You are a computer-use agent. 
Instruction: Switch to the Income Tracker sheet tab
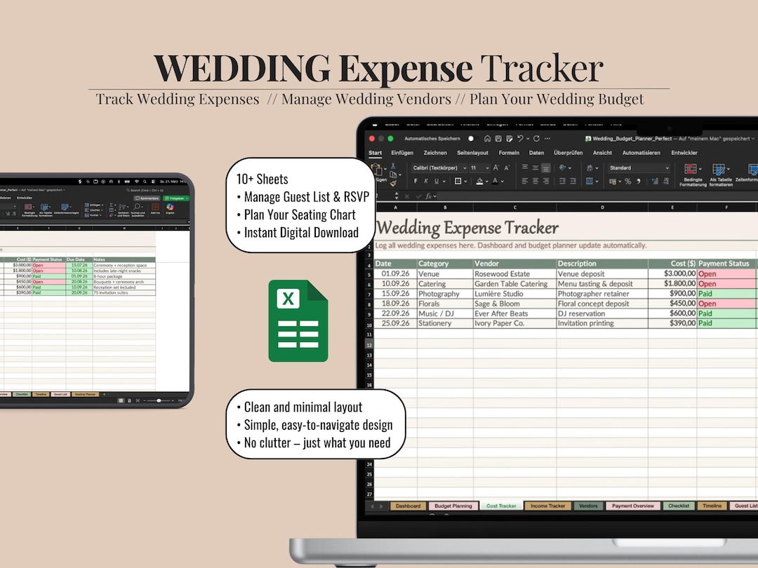(x=547, y=506)
